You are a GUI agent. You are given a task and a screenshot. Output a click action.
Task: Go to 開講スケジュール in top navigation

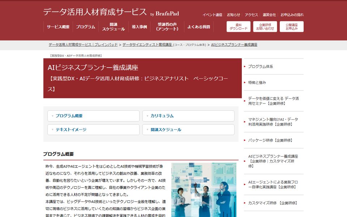113,27
